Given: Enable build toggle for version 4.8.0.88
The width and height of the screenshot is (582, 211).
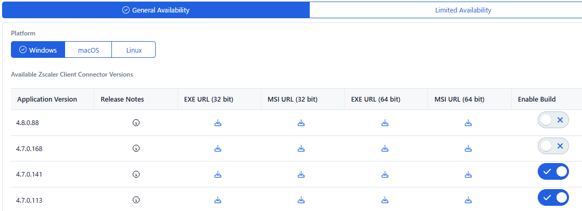Looking at the screenshot, I should pyautogui.click(x=553, y=120).
